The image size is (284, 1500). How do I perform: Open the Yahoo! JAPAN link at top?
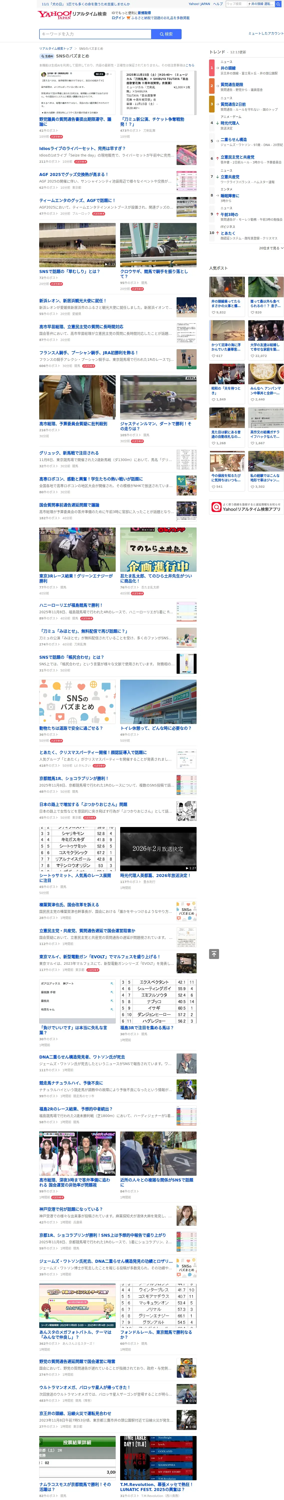(x=199, y=4)
